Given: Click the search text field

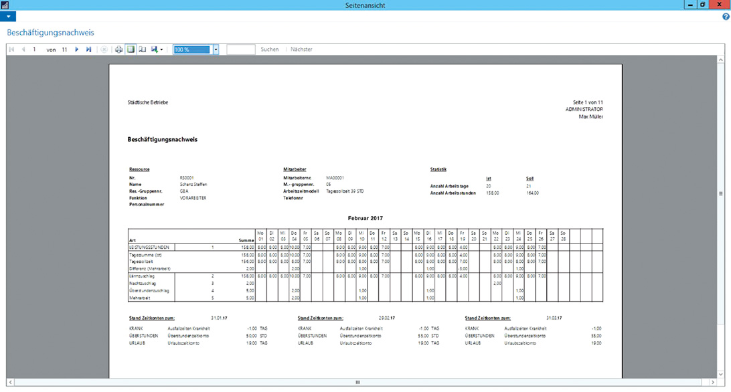Looking at the screenshot, I should click(x=241, y=50).
